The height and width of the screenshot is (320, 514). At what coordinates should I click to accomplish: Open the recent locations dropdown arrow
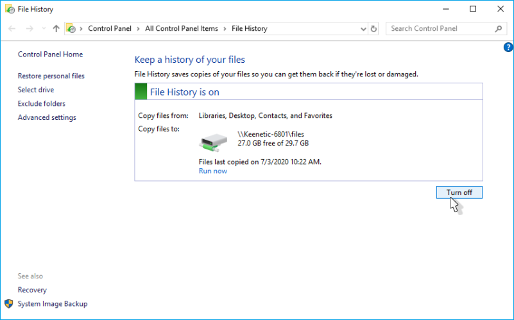(44, 29)
